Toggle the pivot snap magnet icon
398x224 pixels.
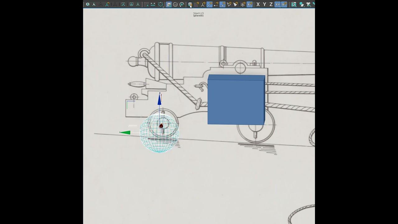coord(203,4)
